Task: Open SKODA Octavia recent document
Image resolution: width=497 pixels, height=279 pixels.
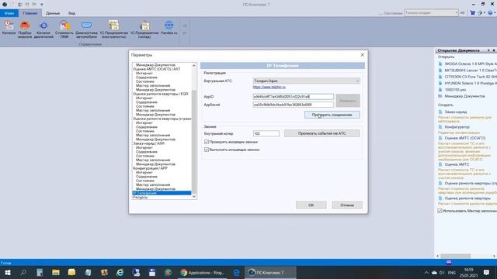Action: (467, 64)
